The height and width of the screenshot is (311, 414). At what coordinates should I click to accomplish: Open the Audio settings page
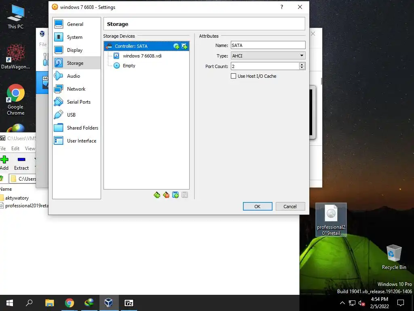tap(76, 76)
